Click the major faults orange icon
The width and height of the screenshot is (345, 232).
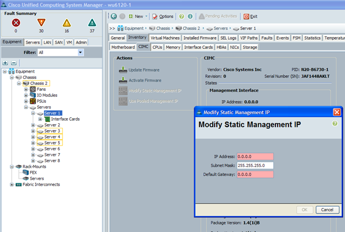[41, 22]
